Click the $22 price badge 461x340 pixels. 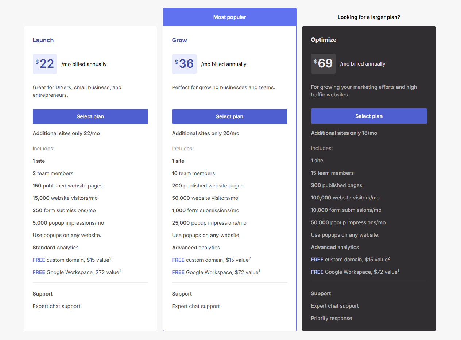[x=45, y=64]
